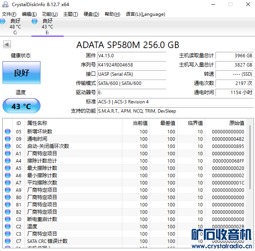Click the 良好 health status button

click(21, 73)
